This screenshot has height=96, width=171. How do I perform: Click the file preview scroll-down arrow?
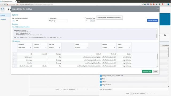pos(157,67)
